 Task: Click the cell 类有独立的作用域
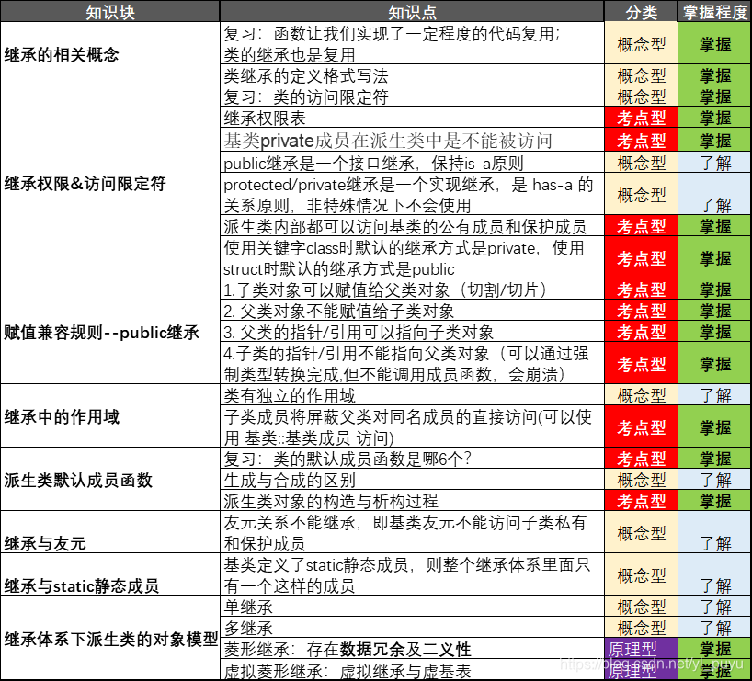point(412,394)
